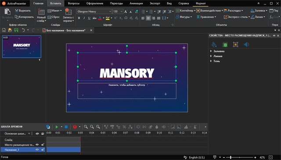Open the Уравнение equation button

(206, 17)
